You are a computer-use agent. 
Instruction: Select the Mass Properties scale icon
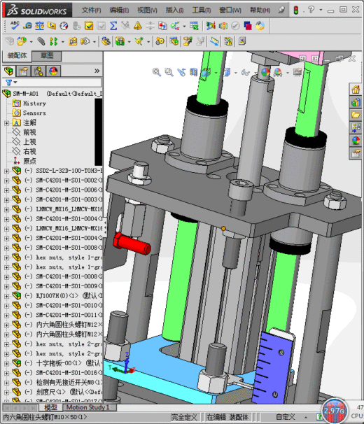pyautogui.click(x=39, y=26)
